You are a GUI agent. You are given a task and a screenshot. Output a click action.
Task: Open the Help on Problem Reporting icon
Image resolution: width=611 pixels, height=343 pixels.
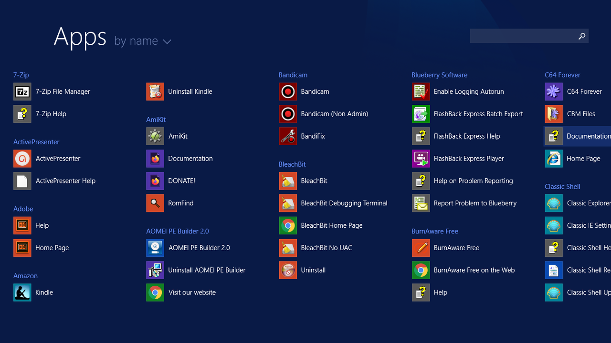coord(421,181)
